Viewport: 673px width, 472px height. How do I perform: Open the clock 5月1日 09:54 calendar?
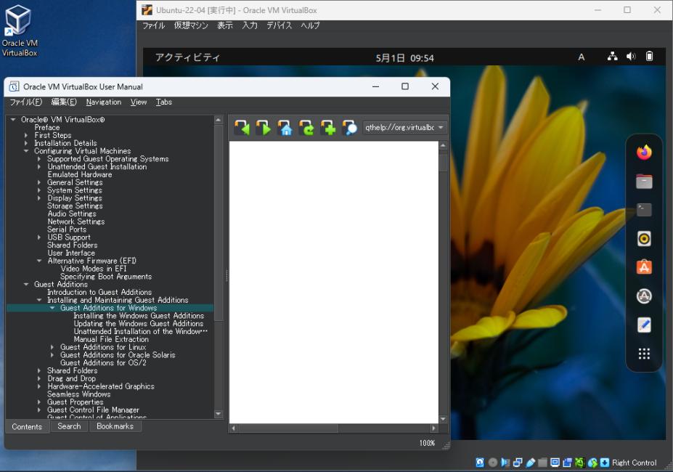pyautogui.click(x=405, y=57)
